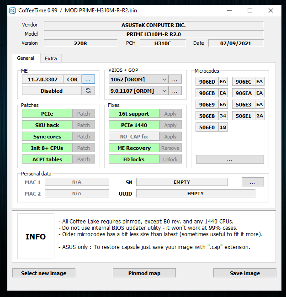Select microcode 906EB entry
The image size is (286, 297).
(x=207, y=93)
